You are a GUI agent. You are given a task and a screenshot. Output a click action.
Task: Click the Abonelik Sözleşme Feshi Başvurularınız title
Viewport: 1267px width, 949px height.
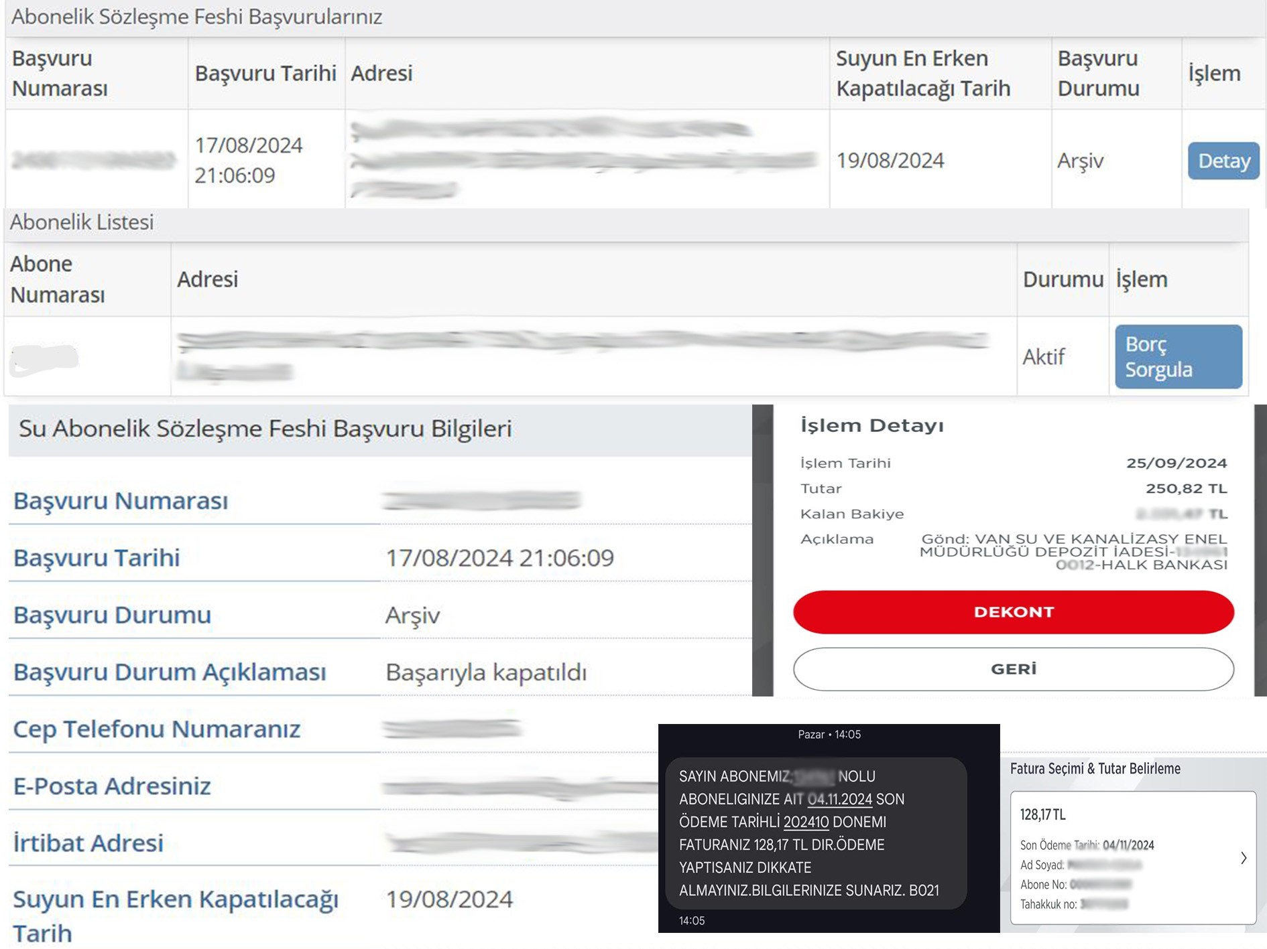click(x=197, y=16)
